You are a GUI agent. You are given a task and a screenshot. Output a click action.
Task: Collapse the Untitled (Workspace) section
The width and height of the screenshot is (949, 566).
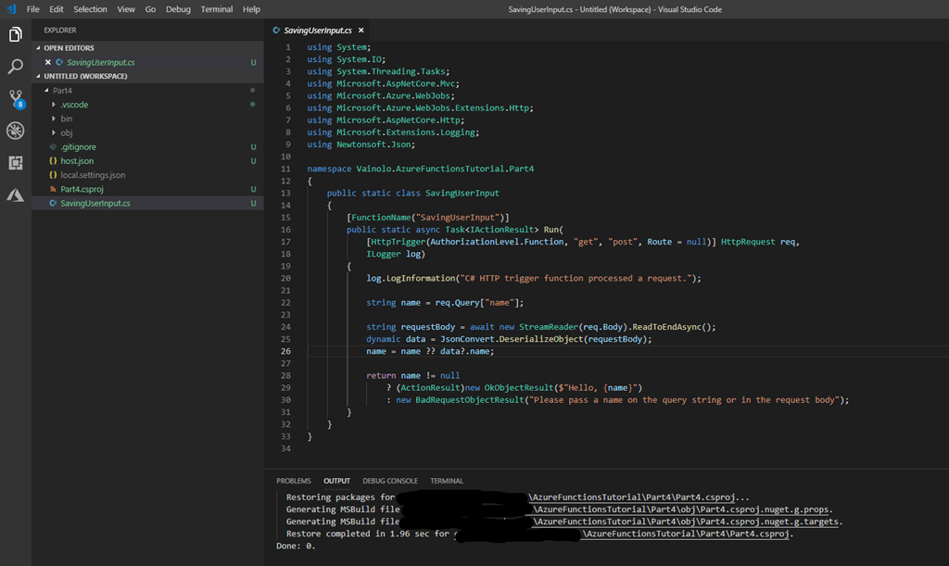[x=39, y=76]
